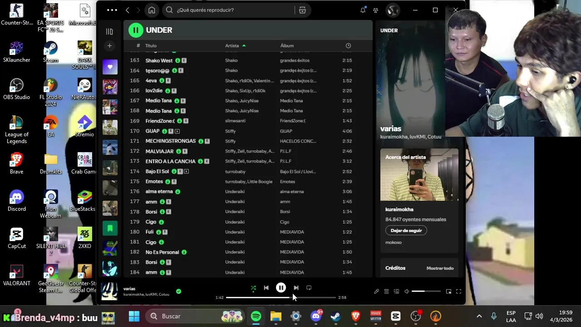Viewport: 581px width, 327px height.
Task: Open the varias song title in player bar
Action: coord(129,288)
